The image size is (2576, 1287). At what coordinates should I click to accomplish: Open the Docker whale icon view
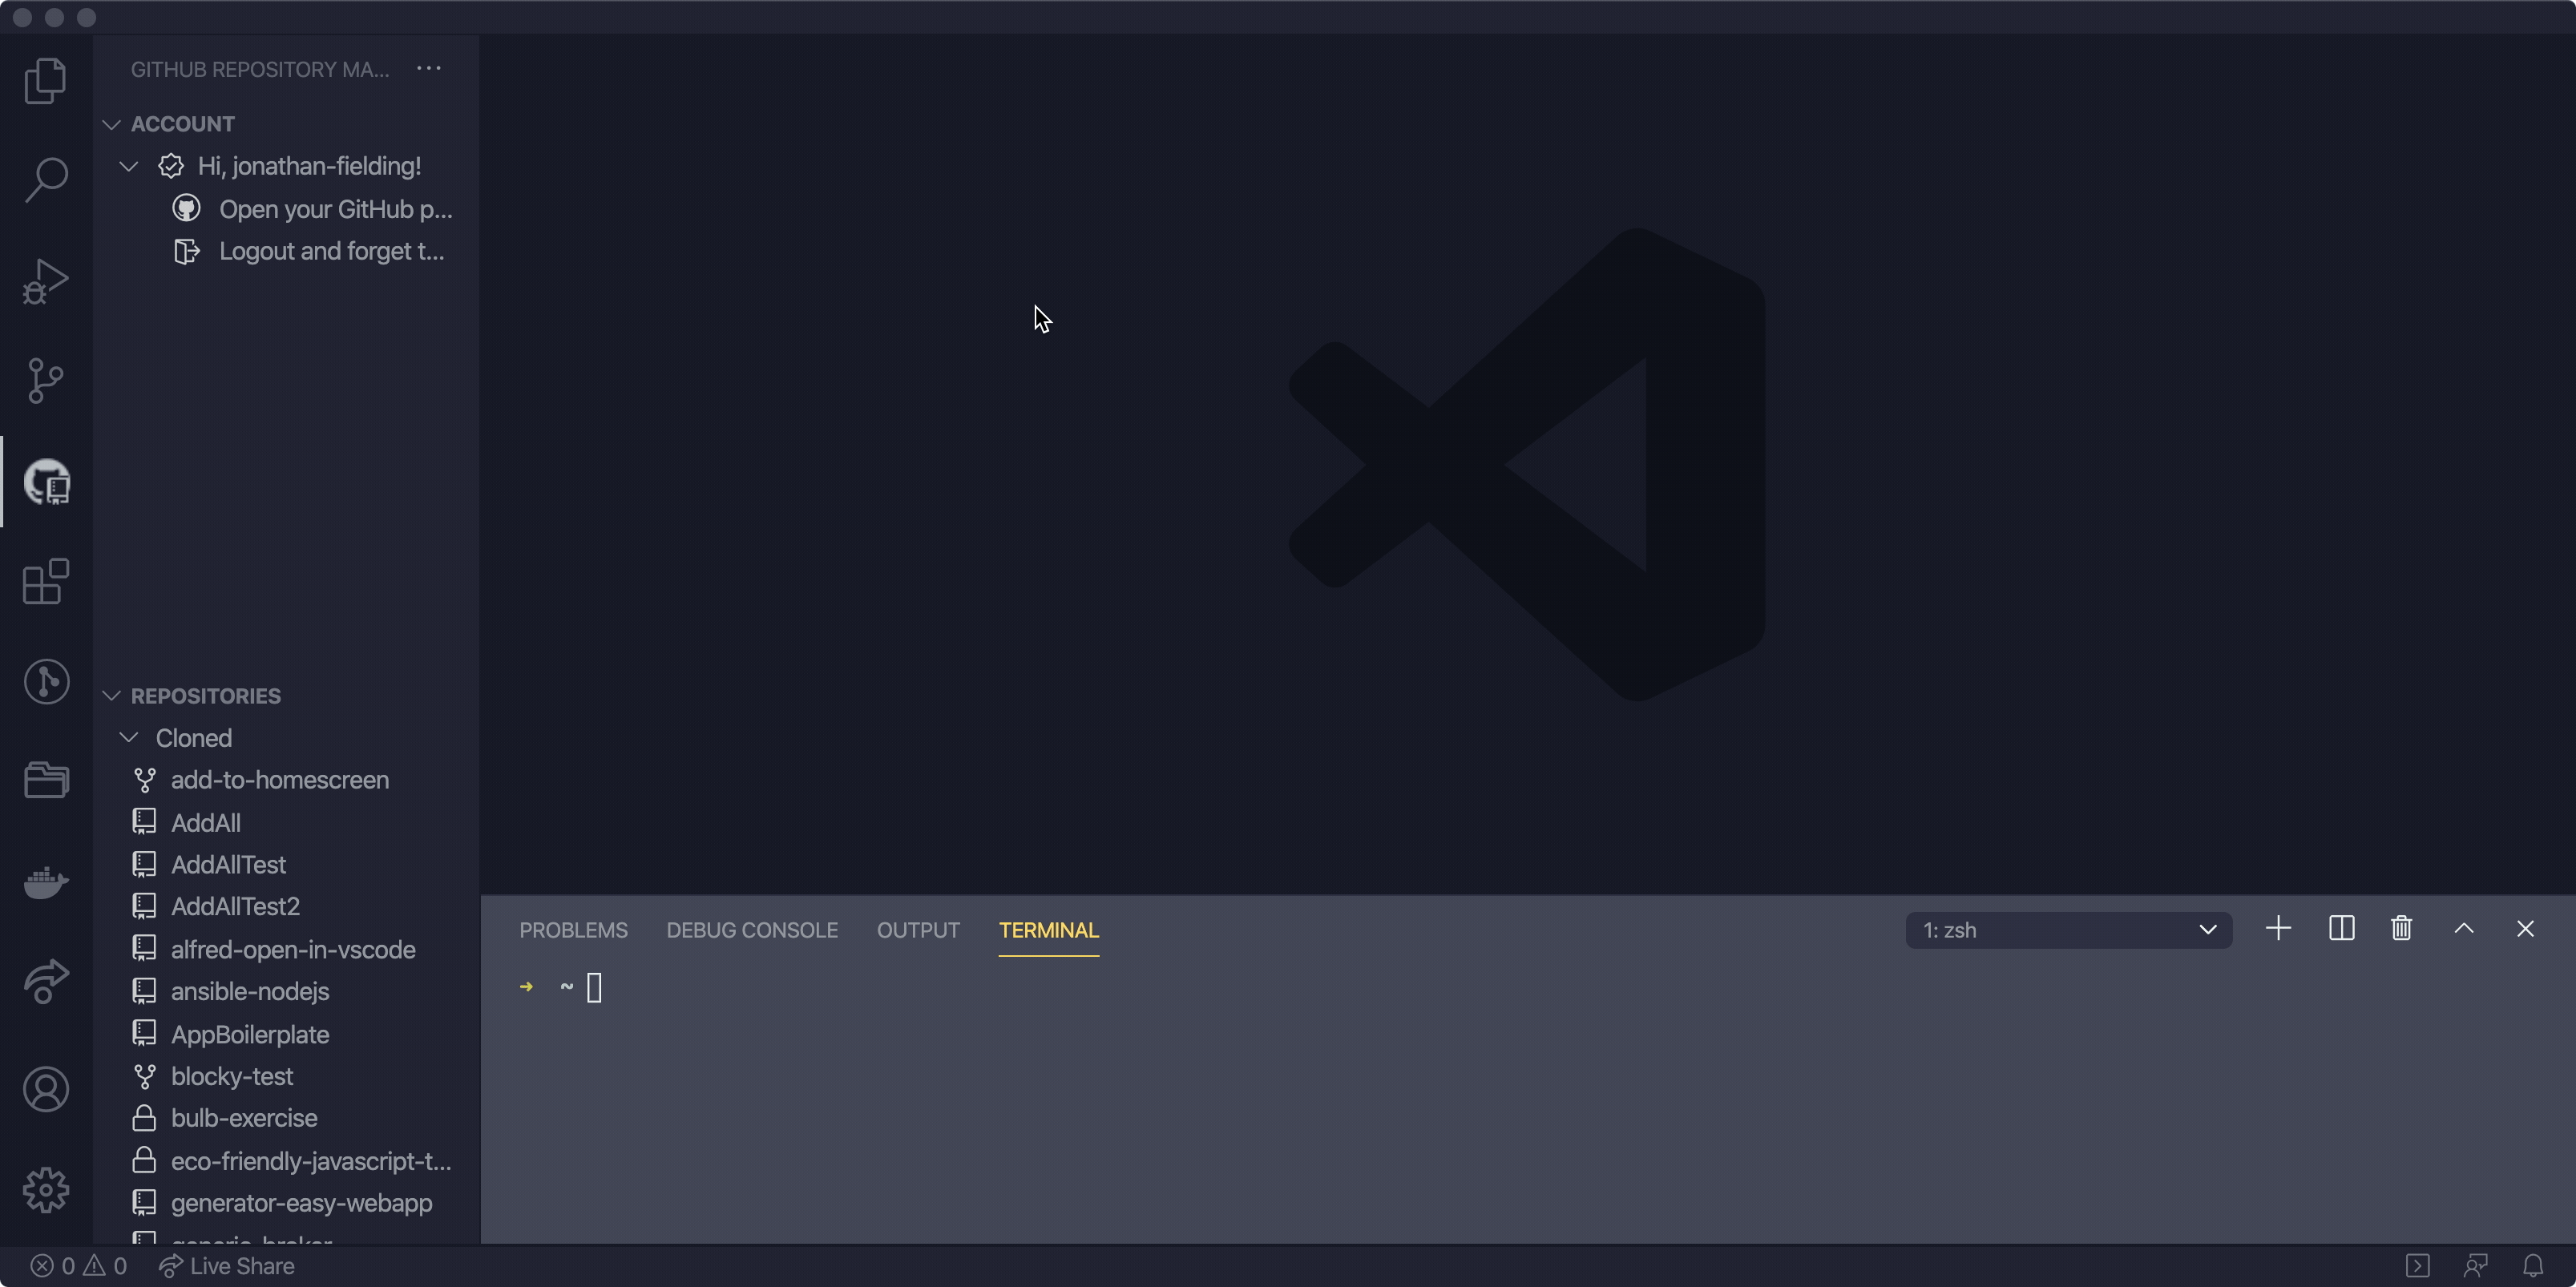tap(46, 882)
